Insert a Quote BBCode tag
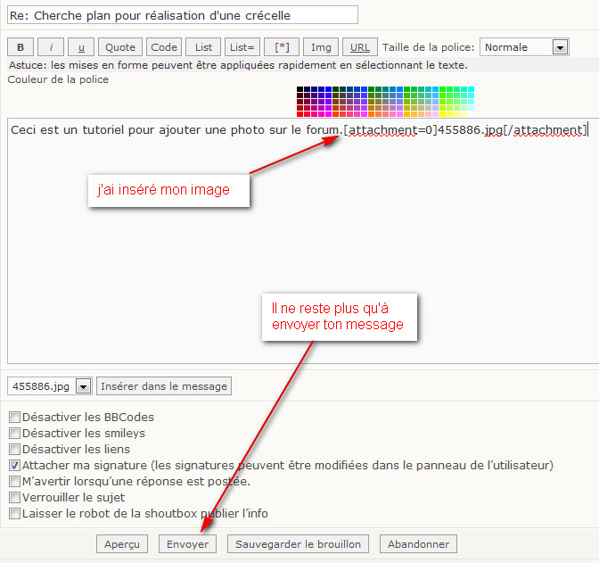Screen dimensions: 599x563 coord(120,47)
